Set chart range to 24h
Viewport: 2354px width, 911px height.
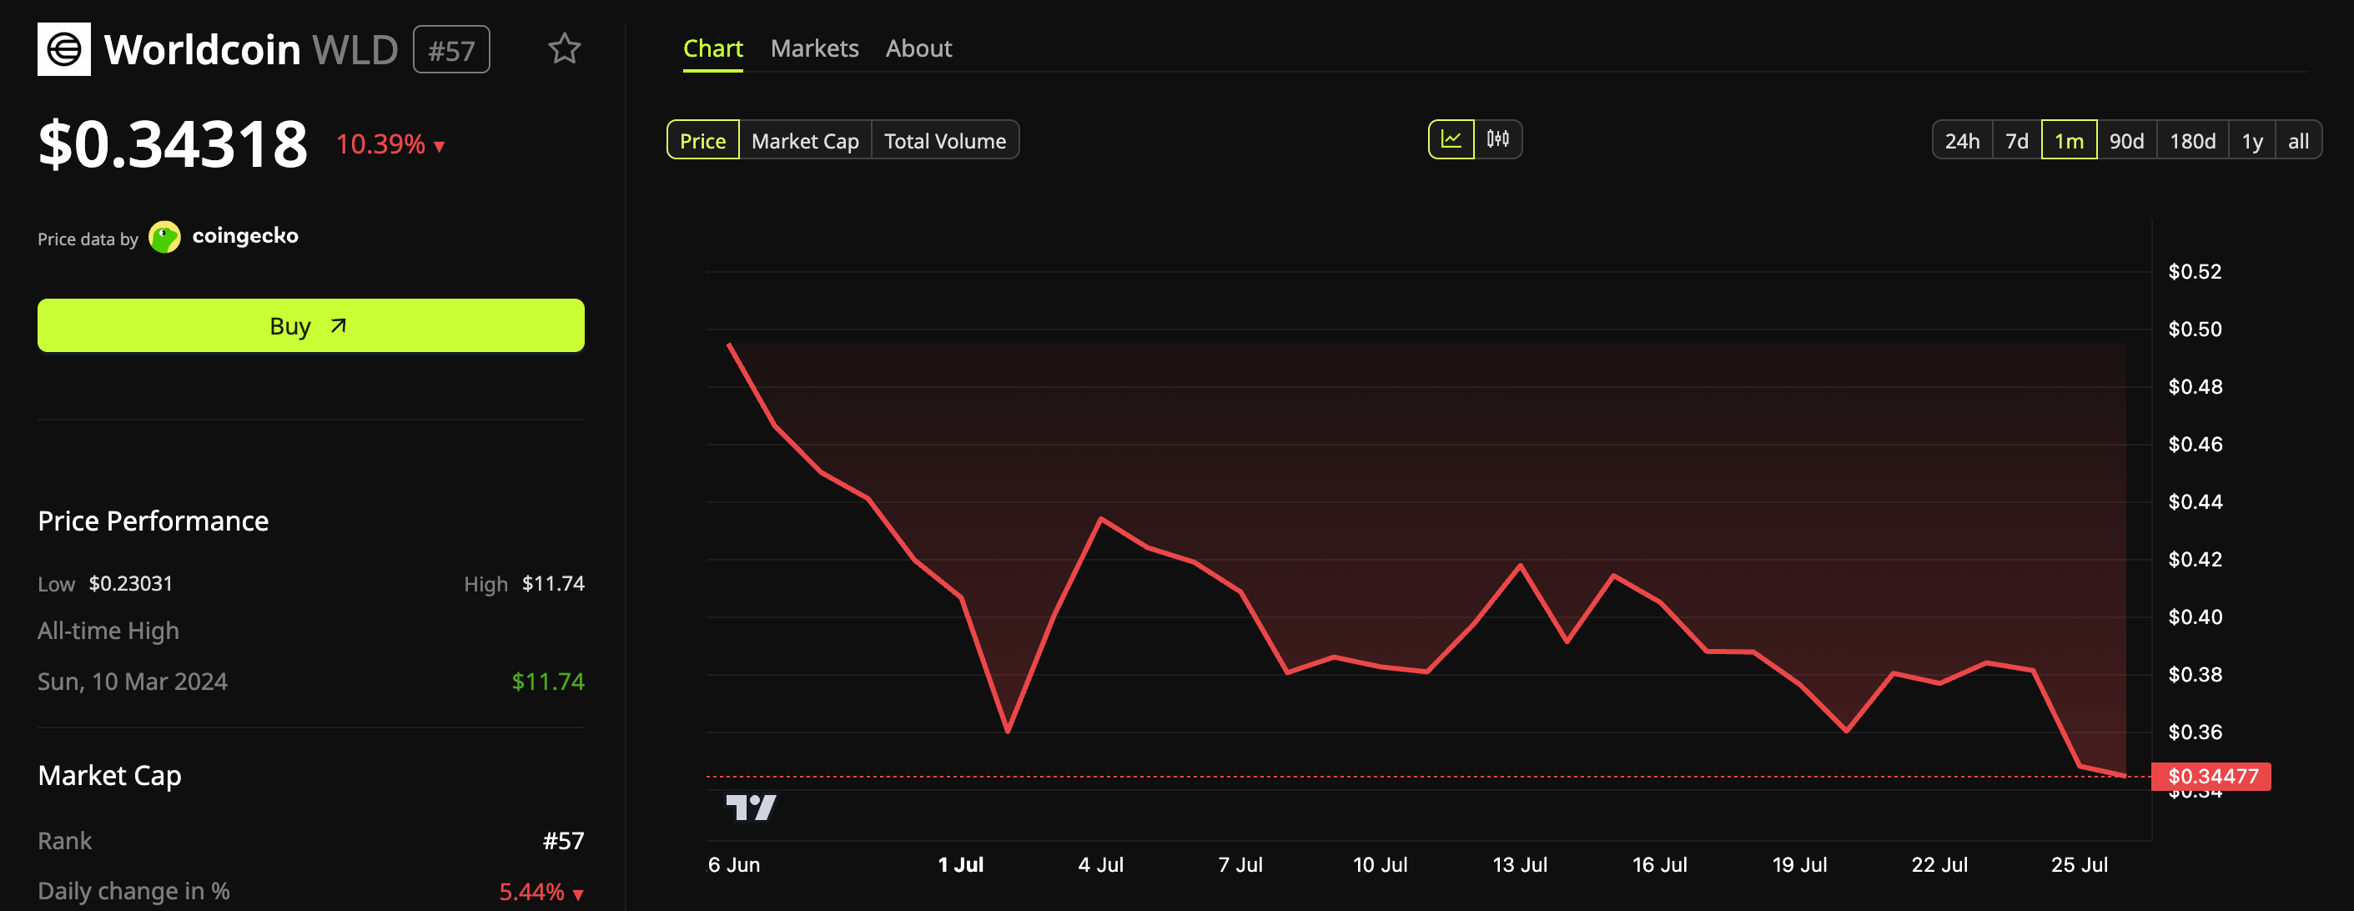(1962, 141)
